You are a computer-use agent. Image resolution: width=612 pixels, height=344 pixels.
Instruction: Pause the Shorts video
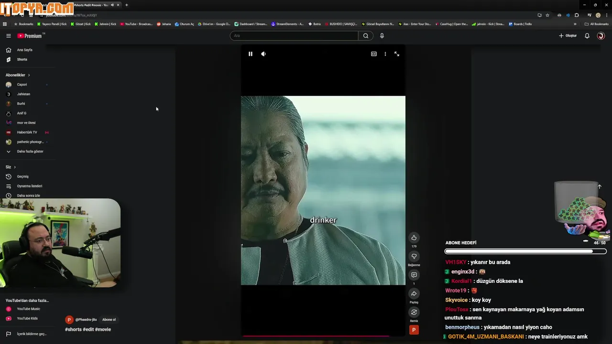click(250, 54)
